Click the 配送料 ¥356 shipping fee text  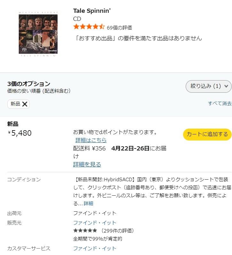click(x=89, y=149)
